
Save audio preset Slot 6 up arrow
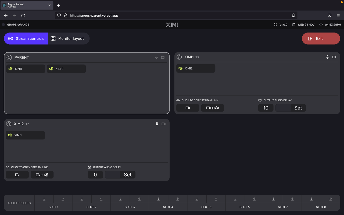[254, 199]
